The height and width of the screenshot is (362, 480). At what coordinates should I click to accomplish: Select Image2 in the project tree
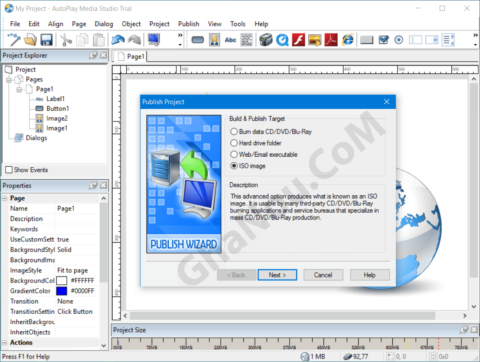57,118
